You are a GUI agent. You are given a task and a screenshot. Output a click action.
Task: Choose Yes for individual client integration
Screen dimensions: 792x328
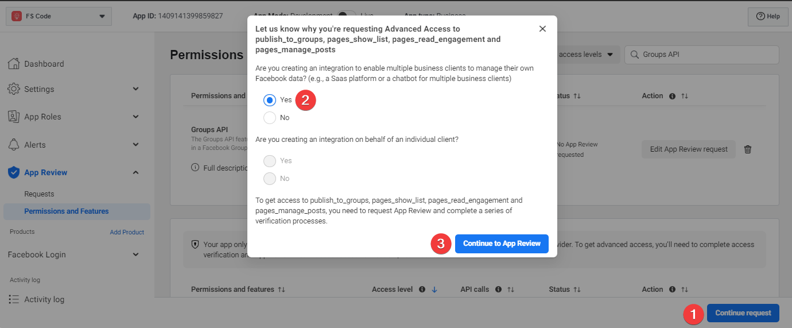[270, 161]
